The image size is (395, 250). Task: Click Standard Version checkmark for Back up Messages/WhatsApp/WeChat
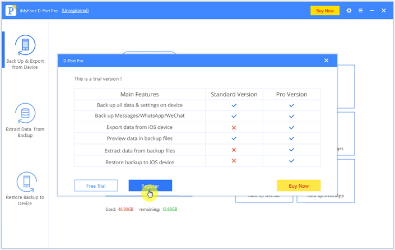234,116
